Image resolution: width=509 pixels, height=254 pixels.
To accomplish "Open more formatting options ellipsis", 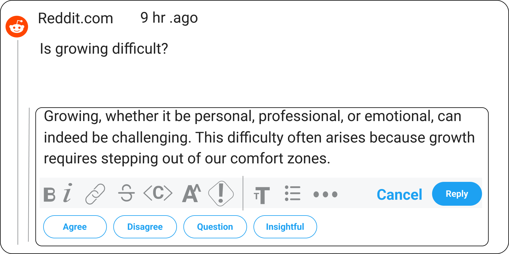I will coord(325,194).
